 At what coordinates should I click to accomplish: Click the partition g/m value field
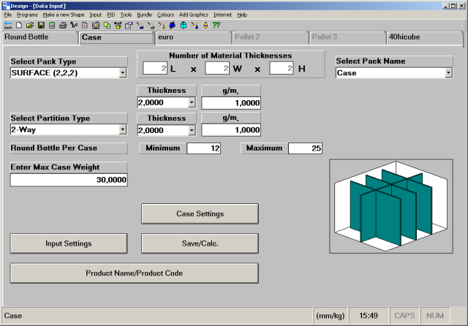point(231,130)
